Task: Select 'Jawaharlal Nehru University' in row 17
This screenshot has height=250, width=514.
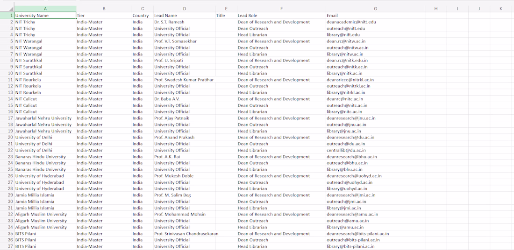Action: (45, 118)
